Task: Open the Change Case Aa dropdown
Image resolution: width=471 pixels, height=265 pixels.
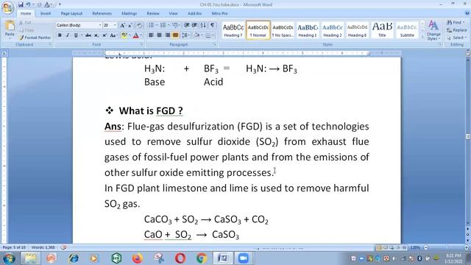Action: pos(113,35)
